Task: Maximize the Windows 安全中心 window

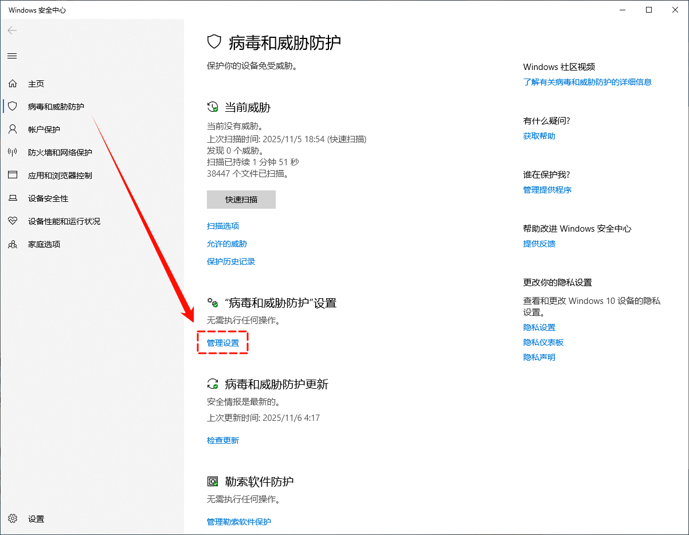Action: 649,10
